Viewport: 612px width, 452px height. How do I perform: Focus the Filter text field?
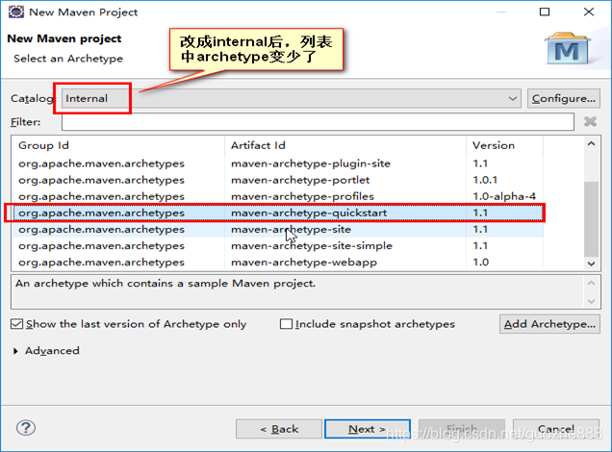point(318,122)
